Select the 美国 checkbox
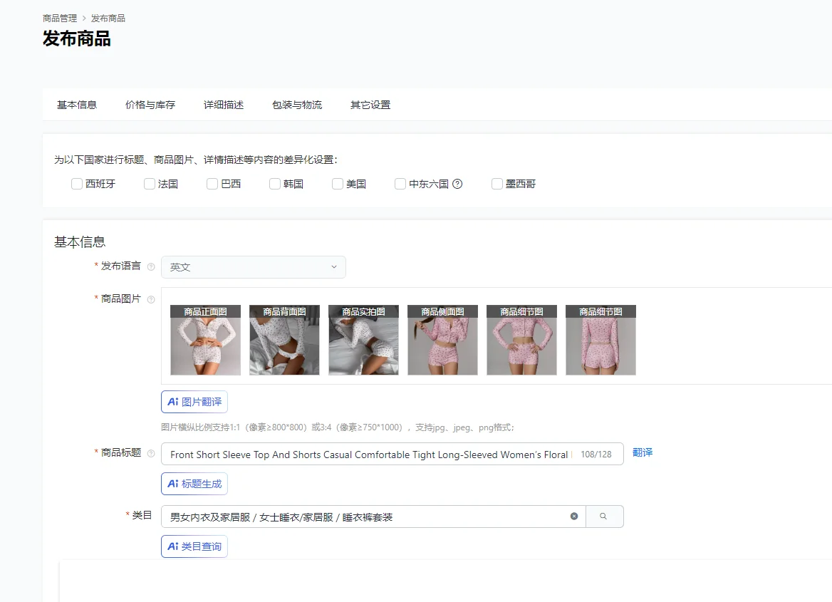 (x=338, y=184)
